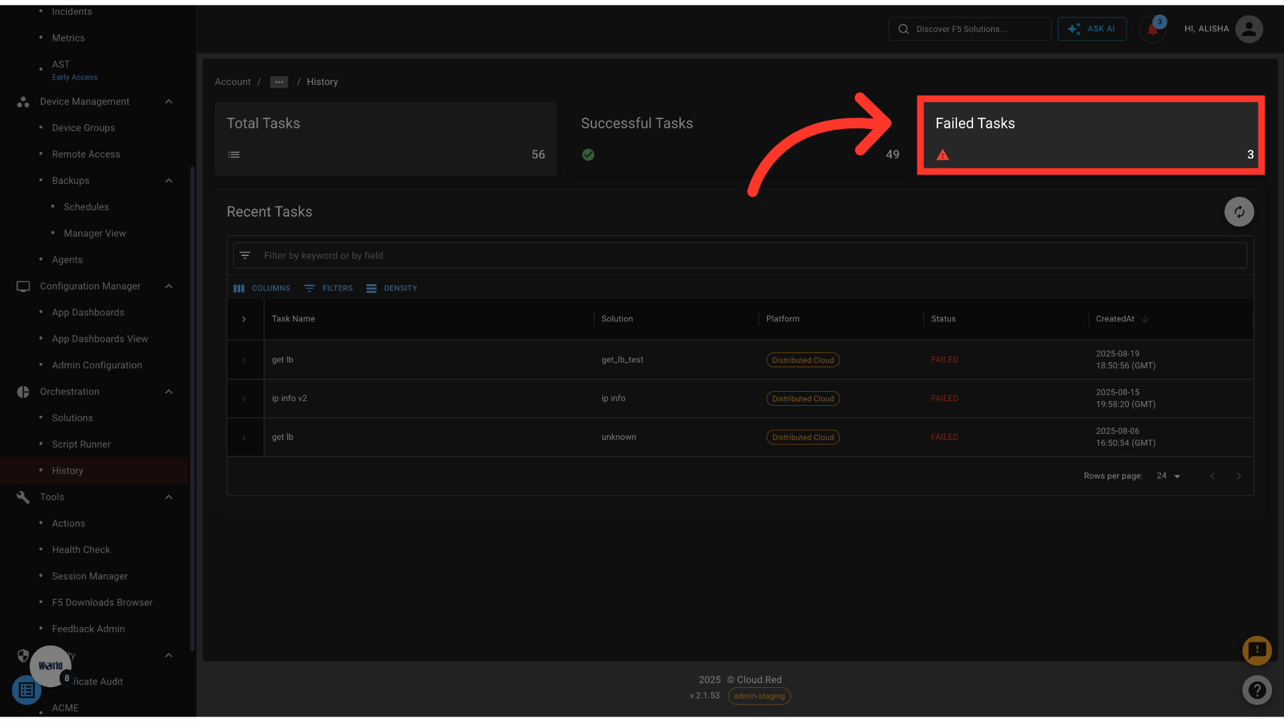Click the Ask AI sparkle button

click(1091, 29)
